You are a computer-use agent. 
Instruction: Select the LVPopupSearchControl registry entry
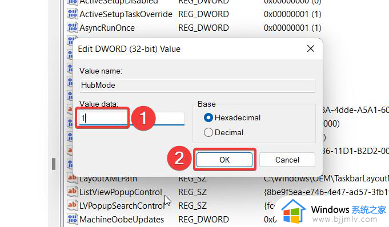(x=122, y=206)
